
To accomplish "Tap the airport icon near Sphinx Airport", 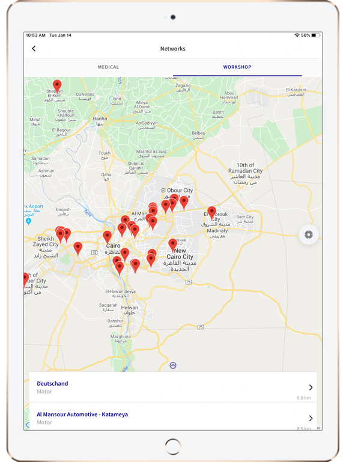I will pos(29,221).
